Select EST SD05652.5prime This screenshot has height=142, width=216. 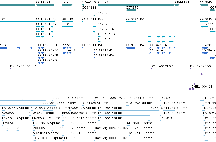[65, 103]
